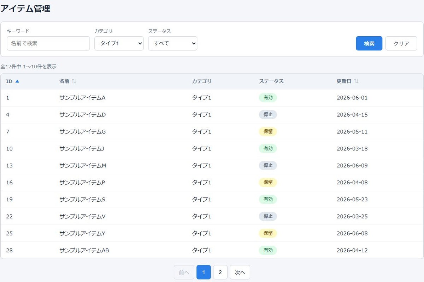Select the row named サンプルアイテムAB
The height and width of the screenshot is (282, 424).
(212, 250)
